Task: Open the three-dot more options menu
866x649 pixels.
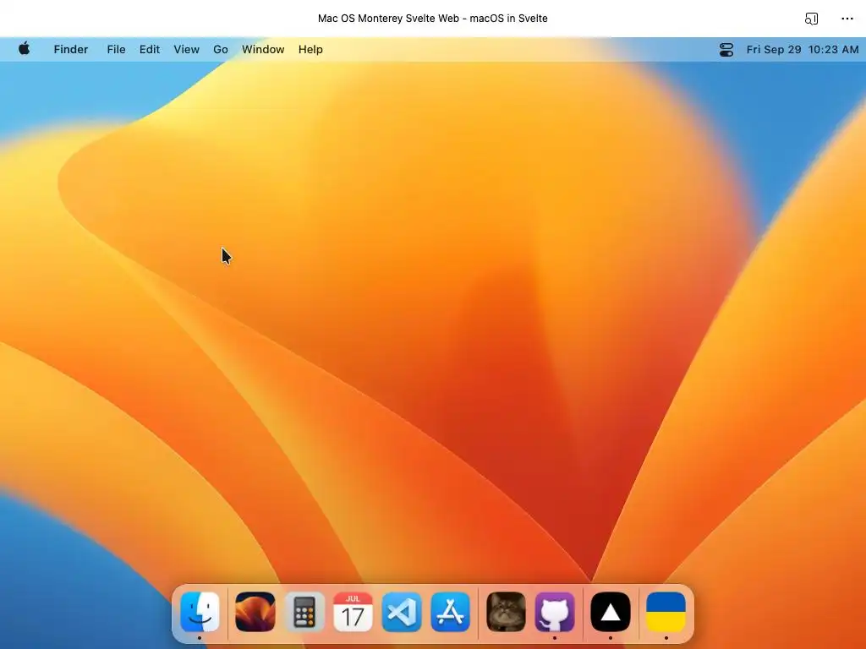Action: [847, 19]
